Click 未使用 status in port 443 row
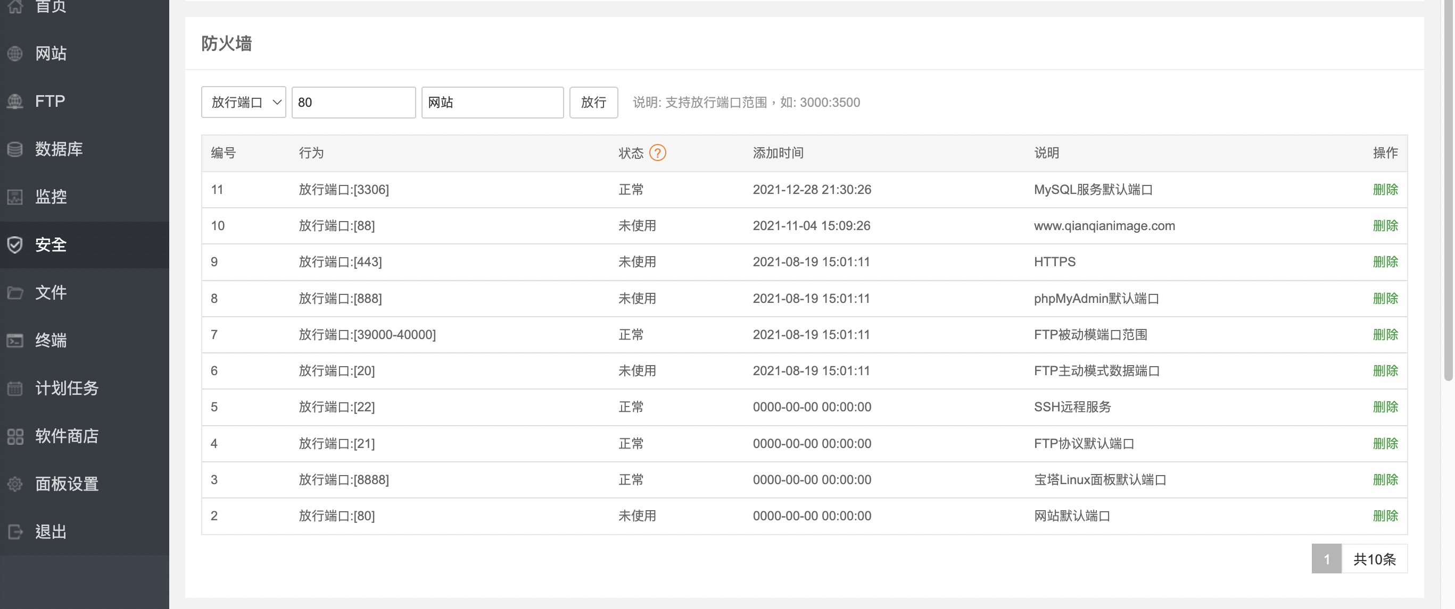The height and width of the screenshot is (609, 1455). 637,261
